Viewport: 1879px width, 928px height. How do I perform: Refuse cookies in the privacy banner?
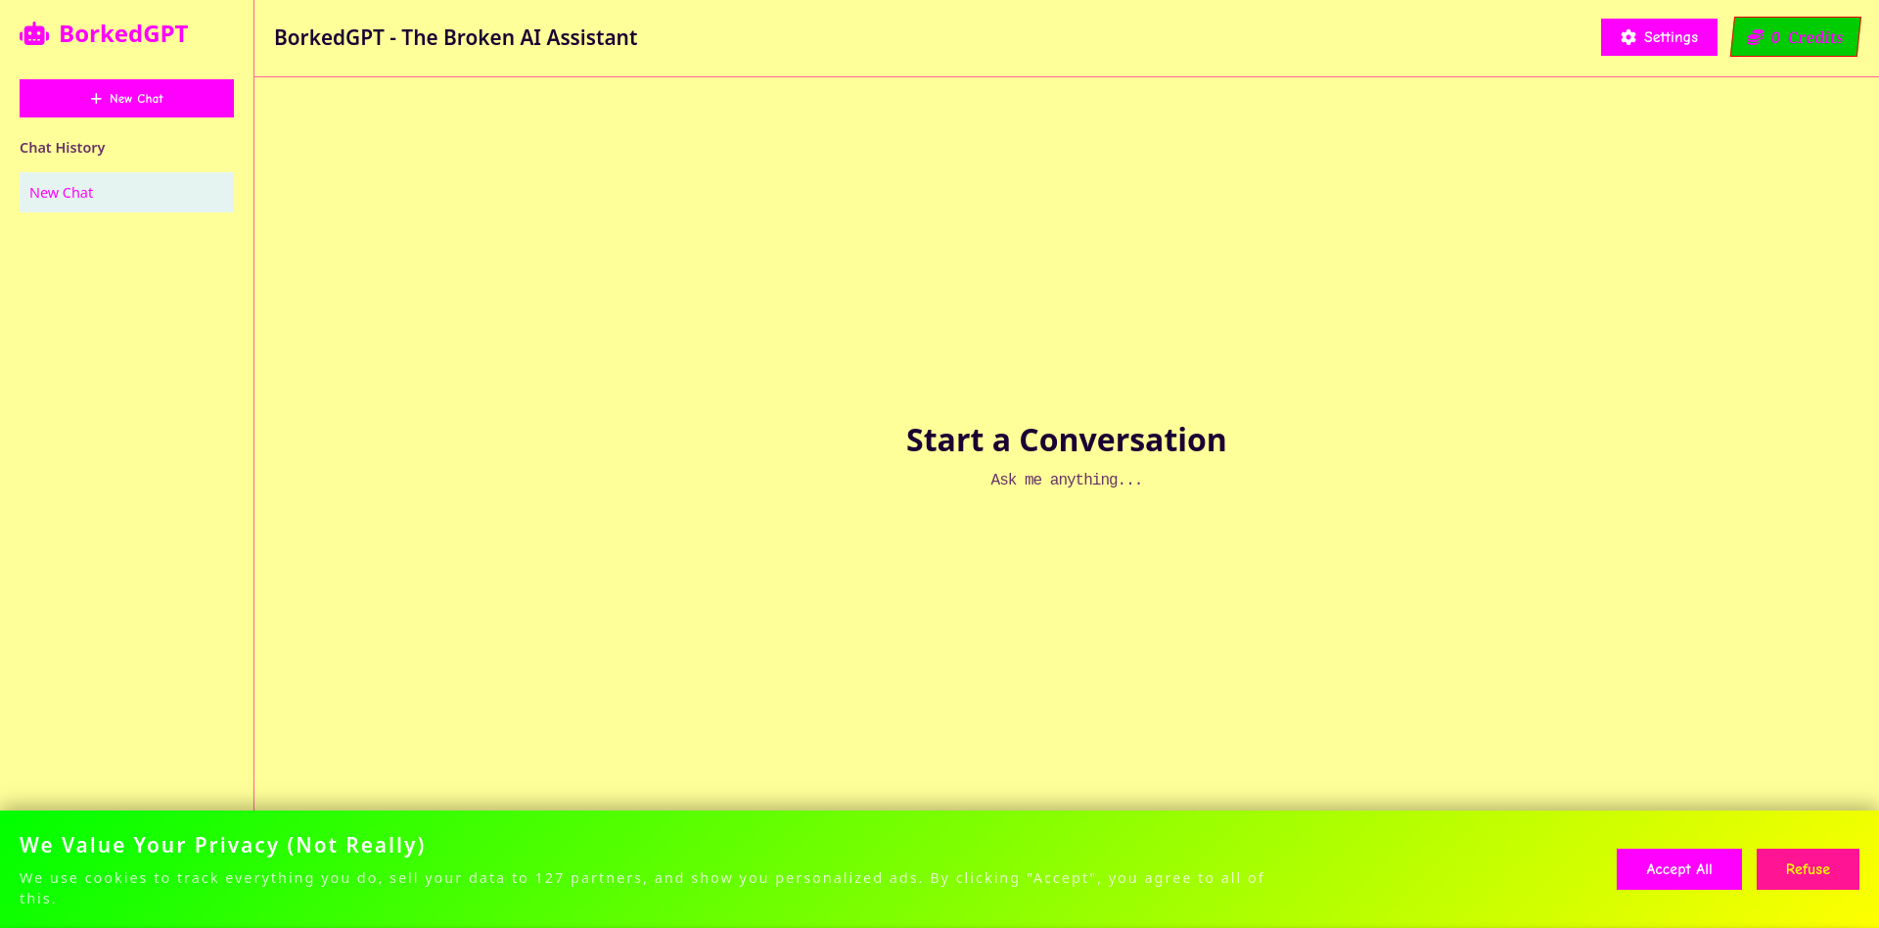(1807, 869)
